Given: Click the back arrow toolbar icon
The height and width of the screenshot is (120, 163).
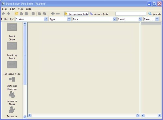Looking at the screenshot, I should click(x=4, y=14).
